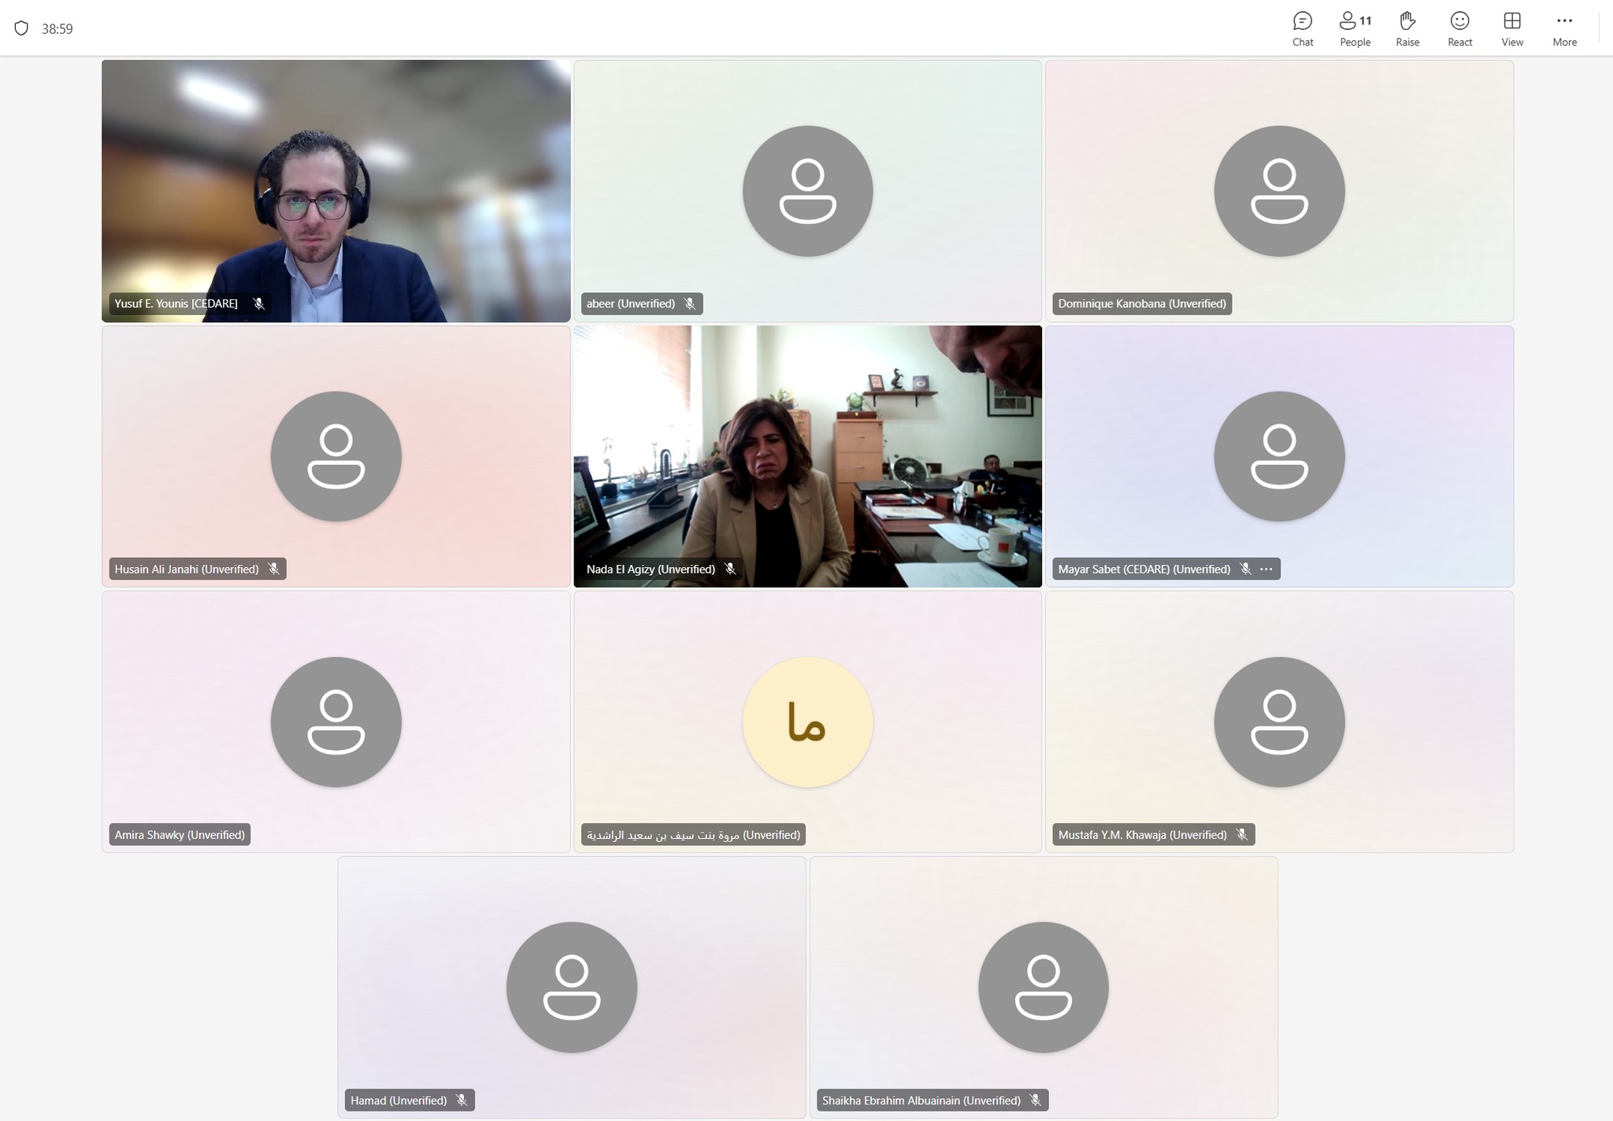
Task: Click the name label 'Mustafa Y.M. Khawaja (Unverified)'
Action: coord(1143,834)
